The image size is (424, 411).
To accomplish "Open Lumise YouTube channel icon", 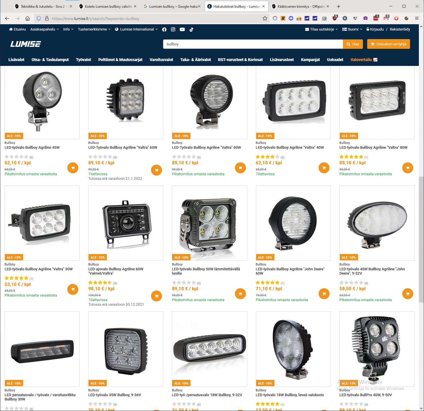I will pyautogui.click(x=182, y=29).
